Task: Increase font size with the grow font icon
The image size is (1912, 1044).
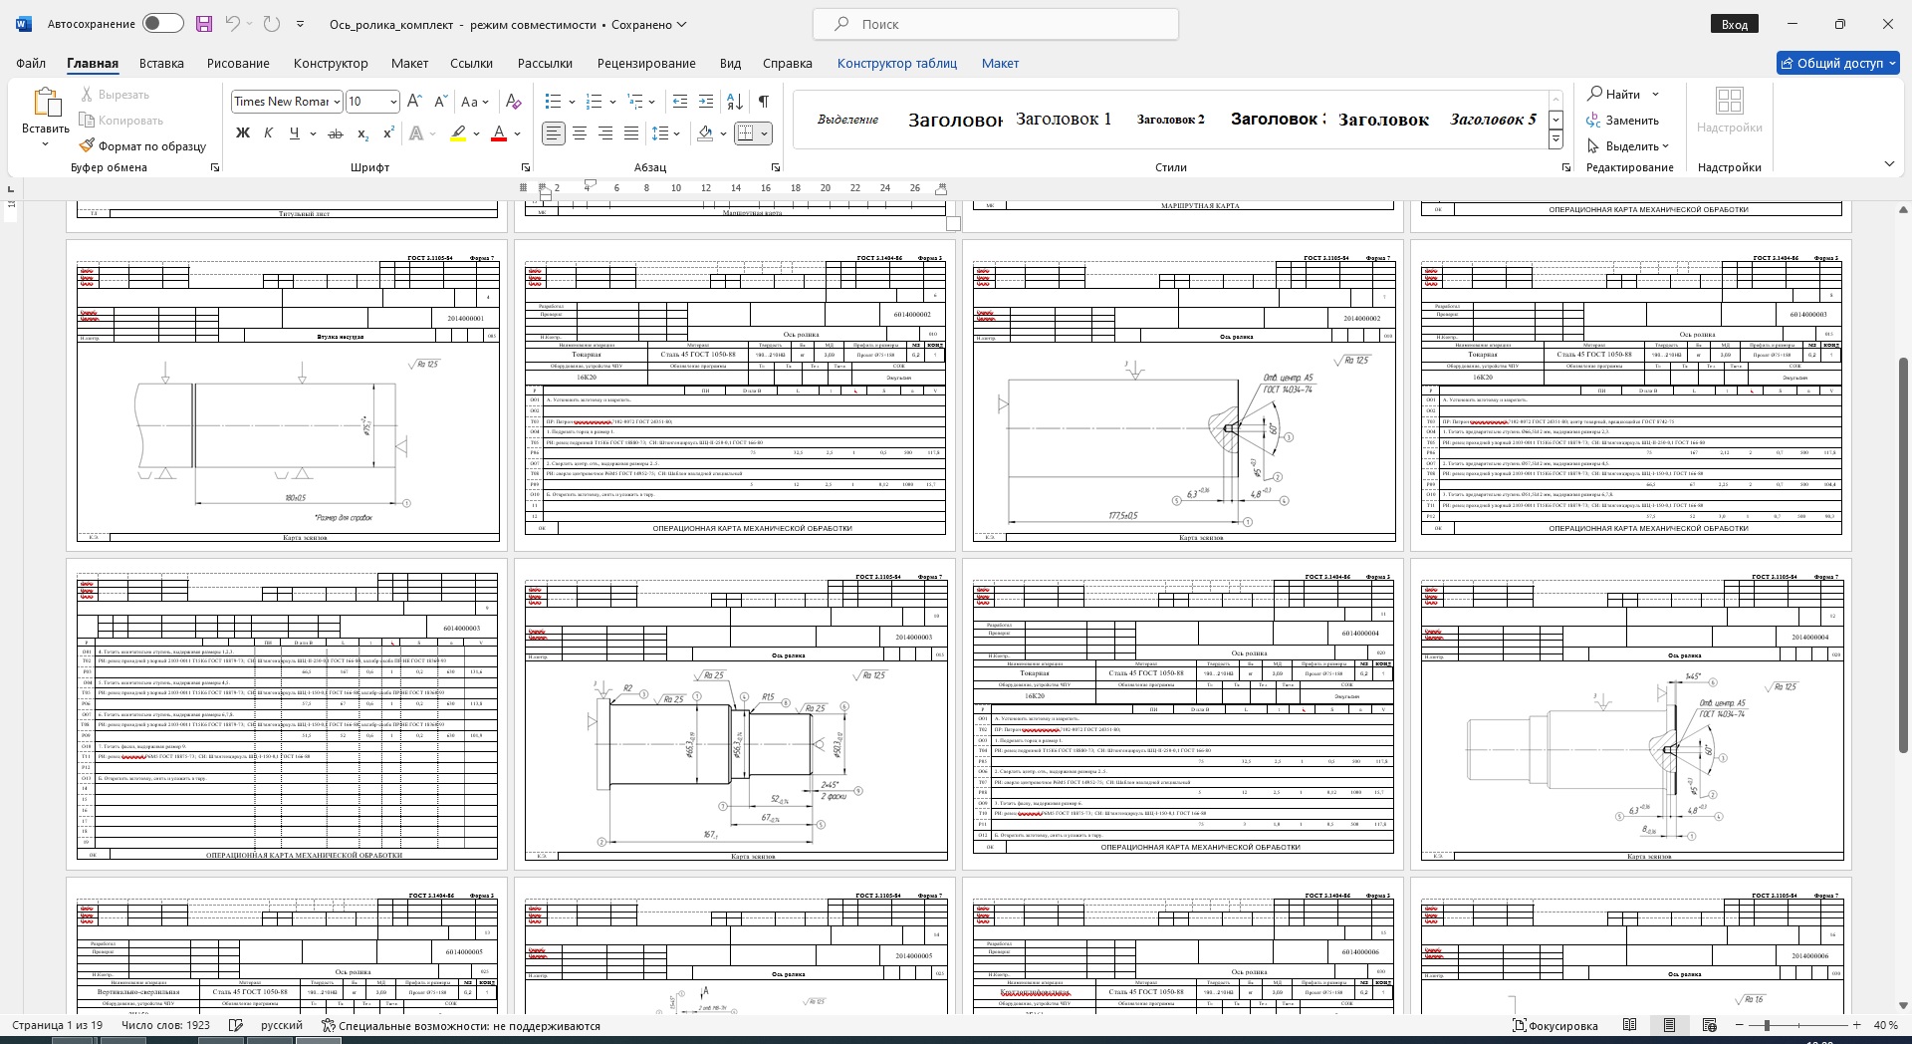Action: (415, 102)
